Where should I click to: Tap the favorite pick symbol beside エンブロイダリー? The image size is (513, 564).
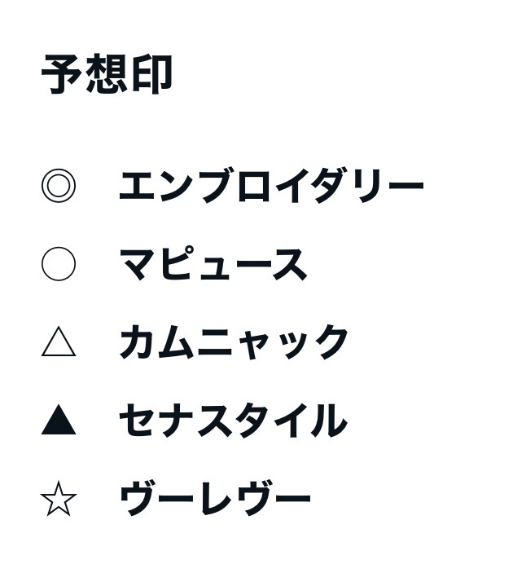(59, 187)
